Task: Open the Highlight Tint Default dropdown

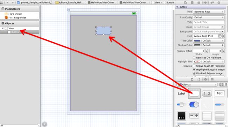Action: coord(213,62)
